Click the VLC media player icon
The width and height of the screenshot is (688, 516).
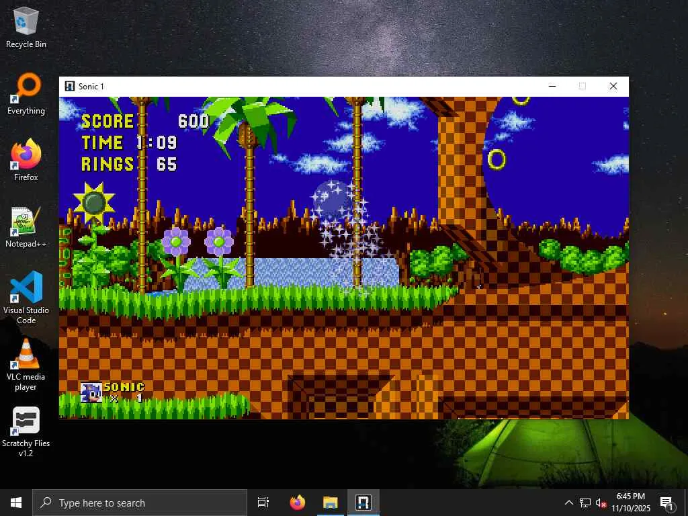(x=26, y=364)
